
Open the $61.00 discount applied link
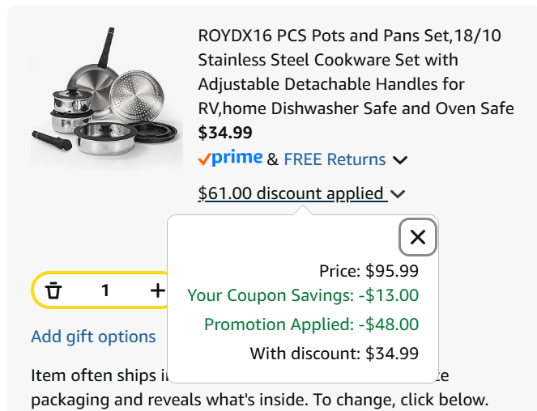292,193
